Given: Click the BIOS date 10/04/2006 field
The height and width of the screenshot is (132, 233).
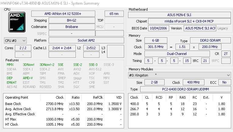Looking at the screenshot, I should [x=158, y=28].
